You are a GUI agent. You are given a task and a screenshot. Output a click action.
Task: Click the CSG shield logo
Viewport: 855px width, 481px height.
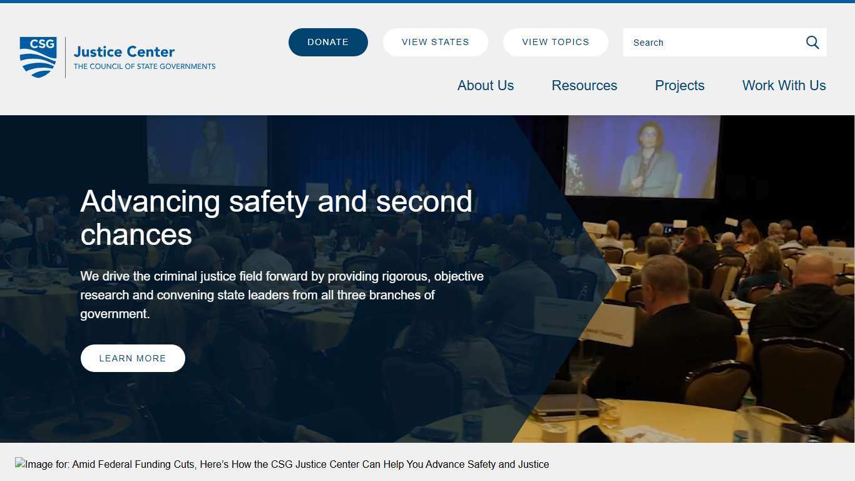(38, 57)
